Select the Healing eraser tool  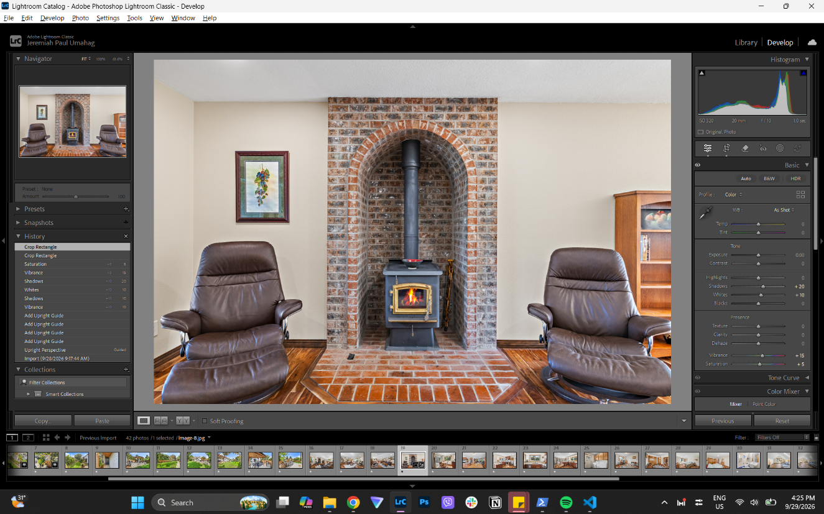pyautogui.click(x=745, y=148)
